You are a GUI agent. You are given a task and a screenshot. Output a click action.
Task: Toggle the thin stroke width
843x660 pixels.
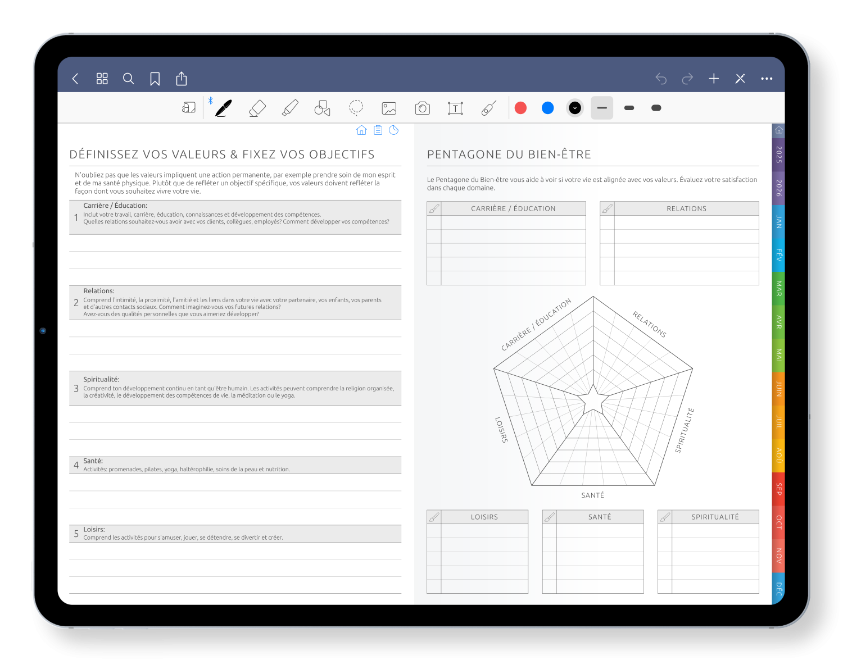(x=602, y=108)
